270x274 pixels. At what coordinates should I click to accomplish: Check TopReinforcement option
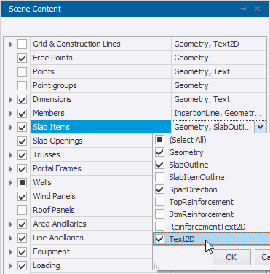(x=159, y=202)
